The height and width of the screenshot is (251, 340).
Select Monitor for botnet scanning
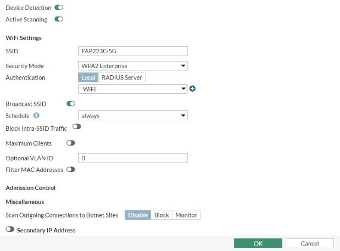tap(186, 215)
